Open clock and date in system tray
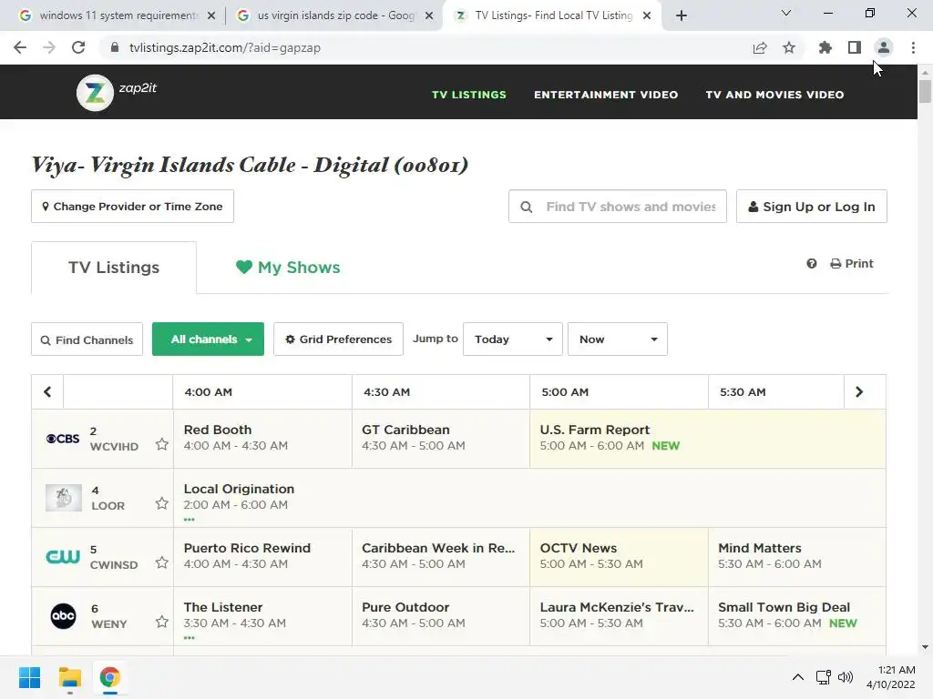933x699 pixels. [891, 677]
